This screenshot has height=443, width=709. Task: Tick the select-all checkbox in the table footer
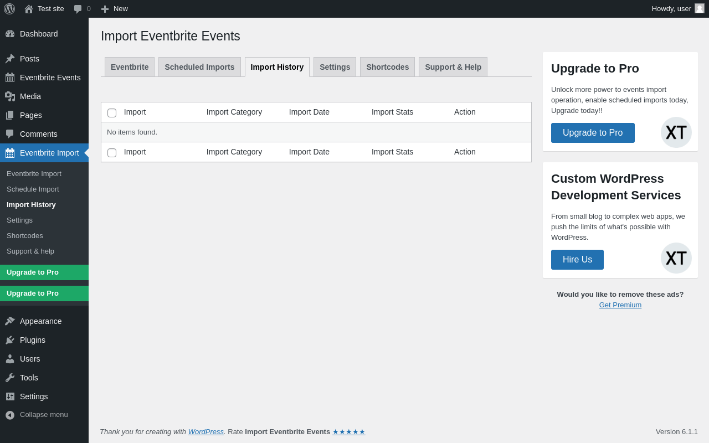112,153
